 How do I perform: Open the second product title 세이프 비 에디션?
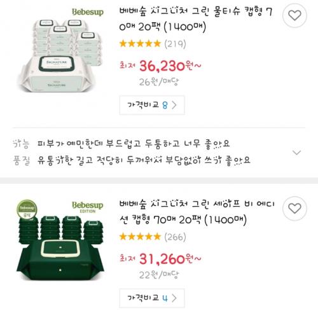197,212
